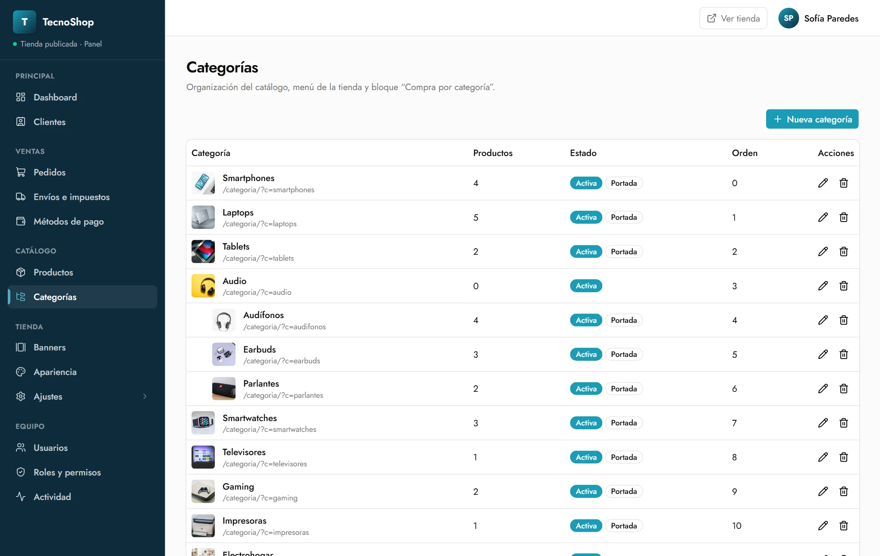Screen dimensions: 880x556
Task: Open the Ver tienda link
Action: coord(733,18)
